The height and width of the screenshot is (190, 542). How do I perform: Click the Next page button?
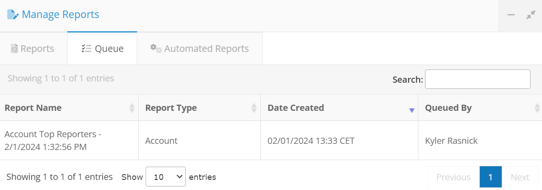coord(520,177)
